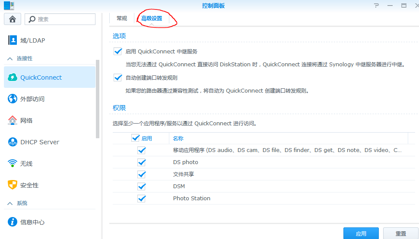The width and height of the screenshot is (419, 239).
Task: Click the DHCP Server icon
Action: click(12, 142)
